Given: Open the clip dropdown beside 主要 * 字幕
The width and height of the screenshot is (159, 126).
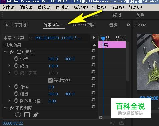Looking at the screenshot, I should pos(31,38).
